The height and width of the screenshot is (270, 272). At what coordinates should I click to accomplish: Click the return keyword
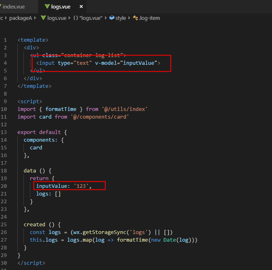point(39,178)
